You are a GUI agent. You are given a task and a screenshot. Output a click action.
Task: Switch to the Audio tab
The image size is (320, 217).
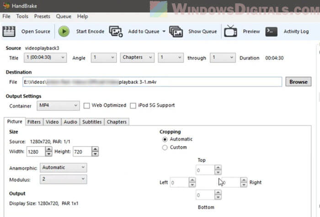(x=70, y=122)
